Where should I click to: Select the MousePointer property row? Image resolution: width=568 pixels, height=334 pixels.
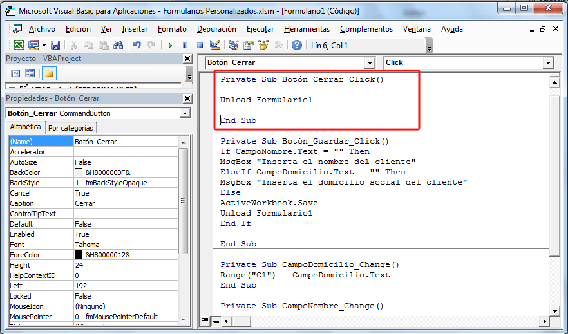(93, 317)
